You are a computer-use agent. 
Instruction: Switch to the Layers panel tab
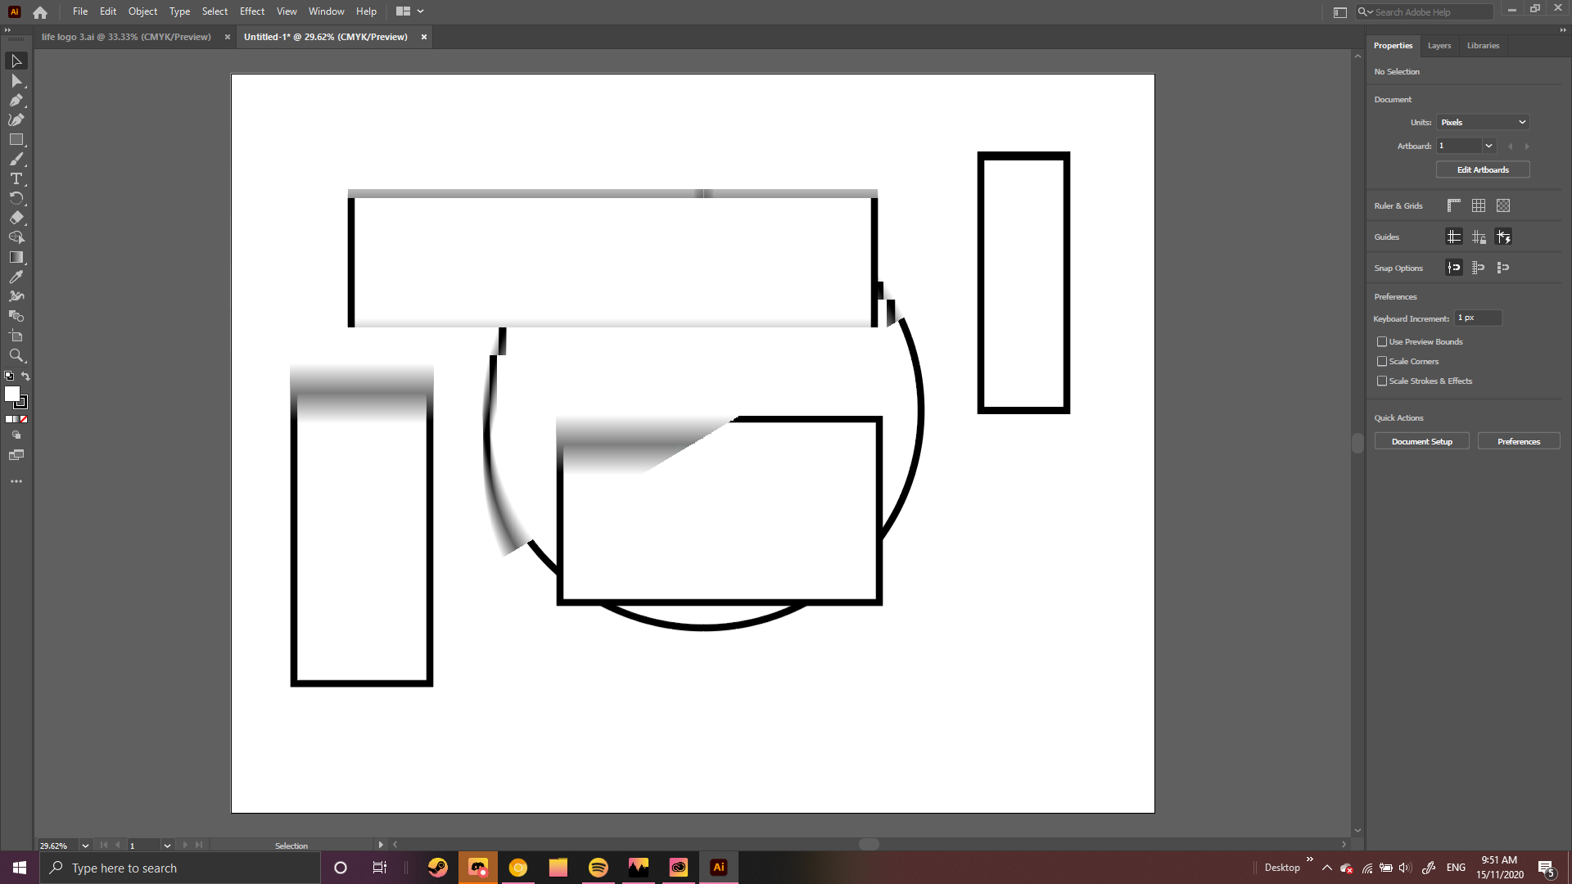click(1439, 45)
